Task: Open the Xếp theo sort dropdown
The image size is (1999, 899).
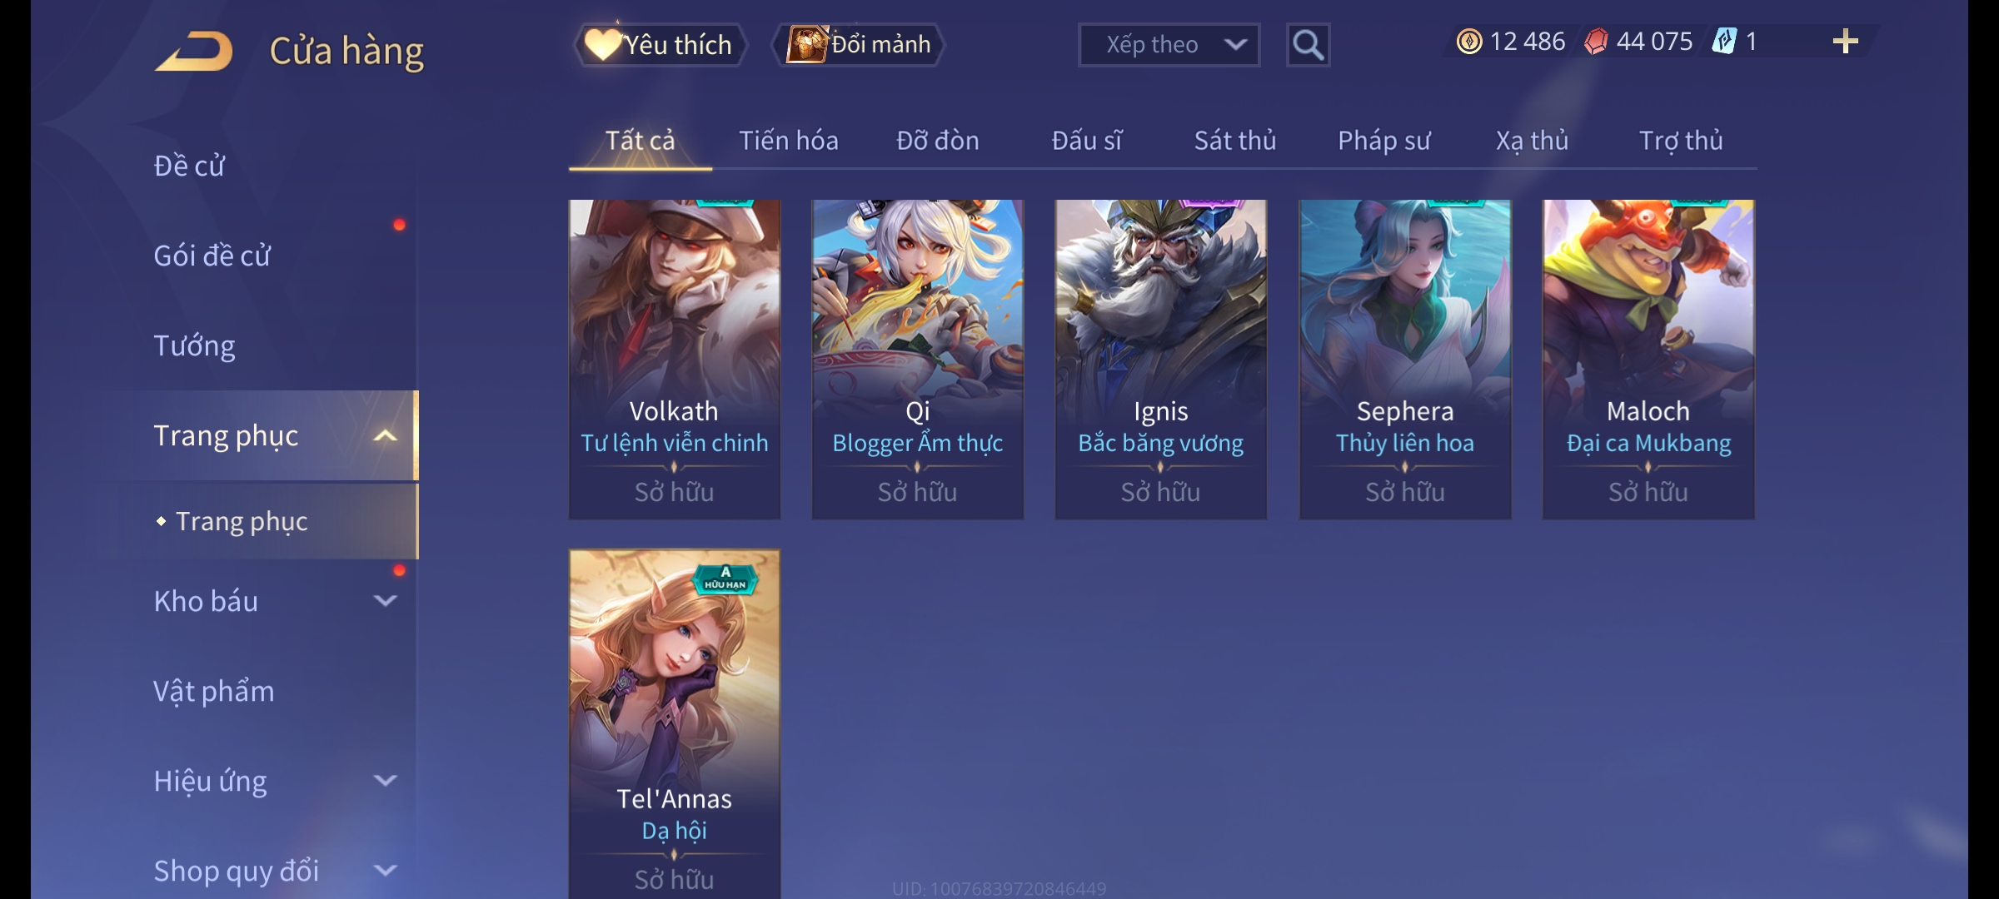Action: coord(1169,45)
